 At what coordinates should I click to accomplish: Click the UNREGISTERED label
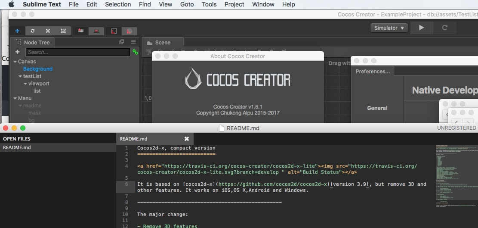tap(456, 128)
